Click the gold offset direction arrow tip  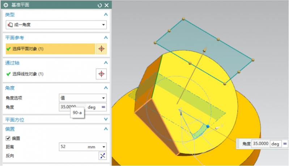point(204,48)
